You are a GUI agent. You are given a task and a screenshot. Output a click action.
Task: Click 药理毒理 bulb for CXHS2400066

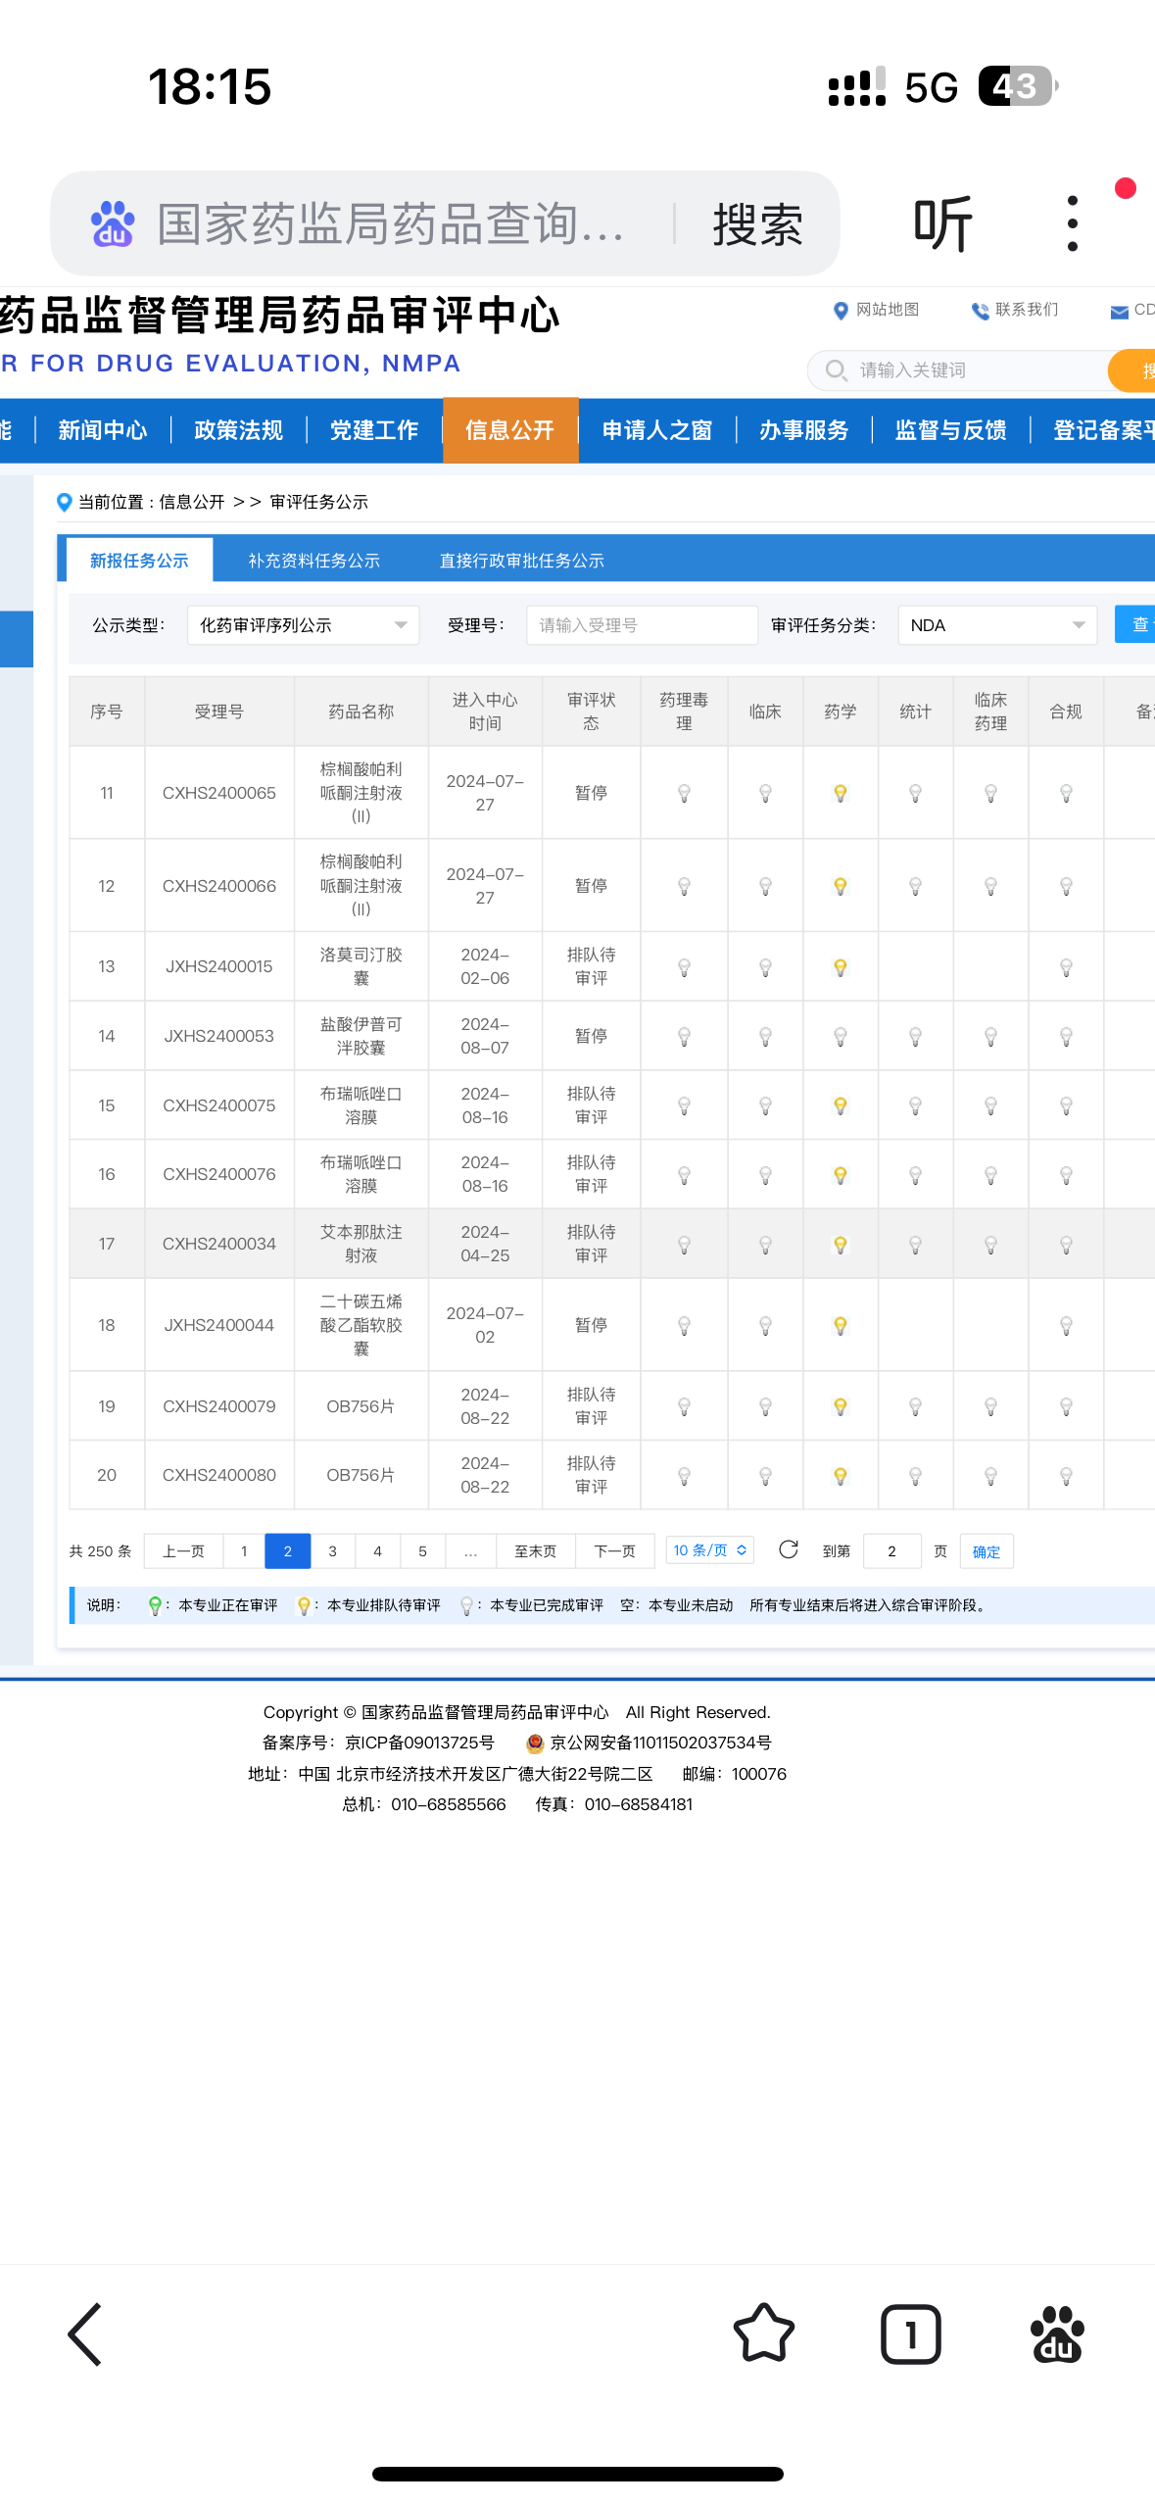pos(685,887)
